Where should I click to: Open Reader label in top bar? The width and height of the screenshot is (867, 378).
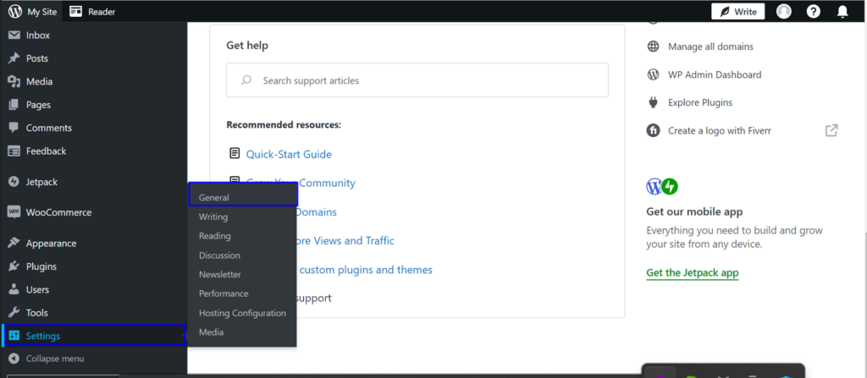pyautogui.click(x=102, y=11)
